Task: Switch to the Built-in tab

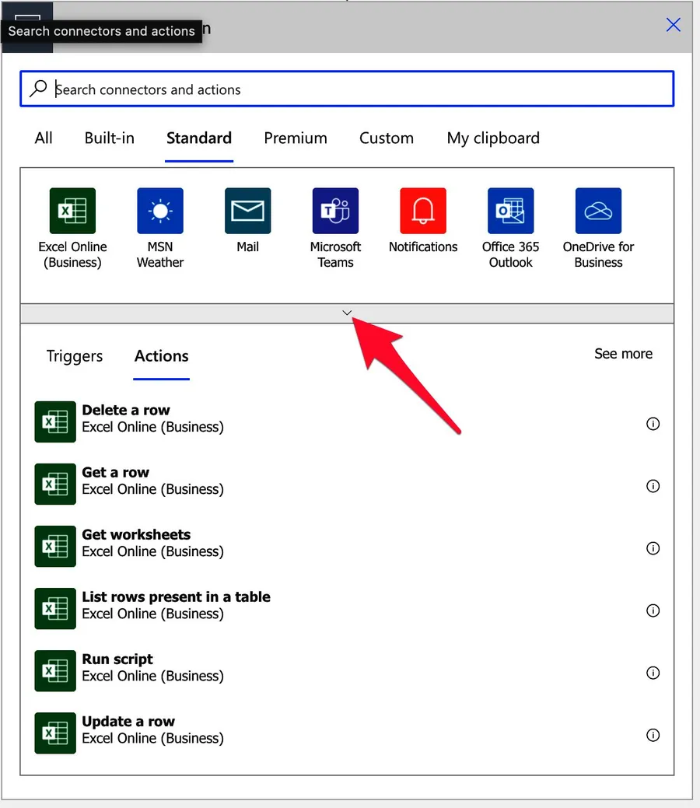Action: [x=110, y=138]
